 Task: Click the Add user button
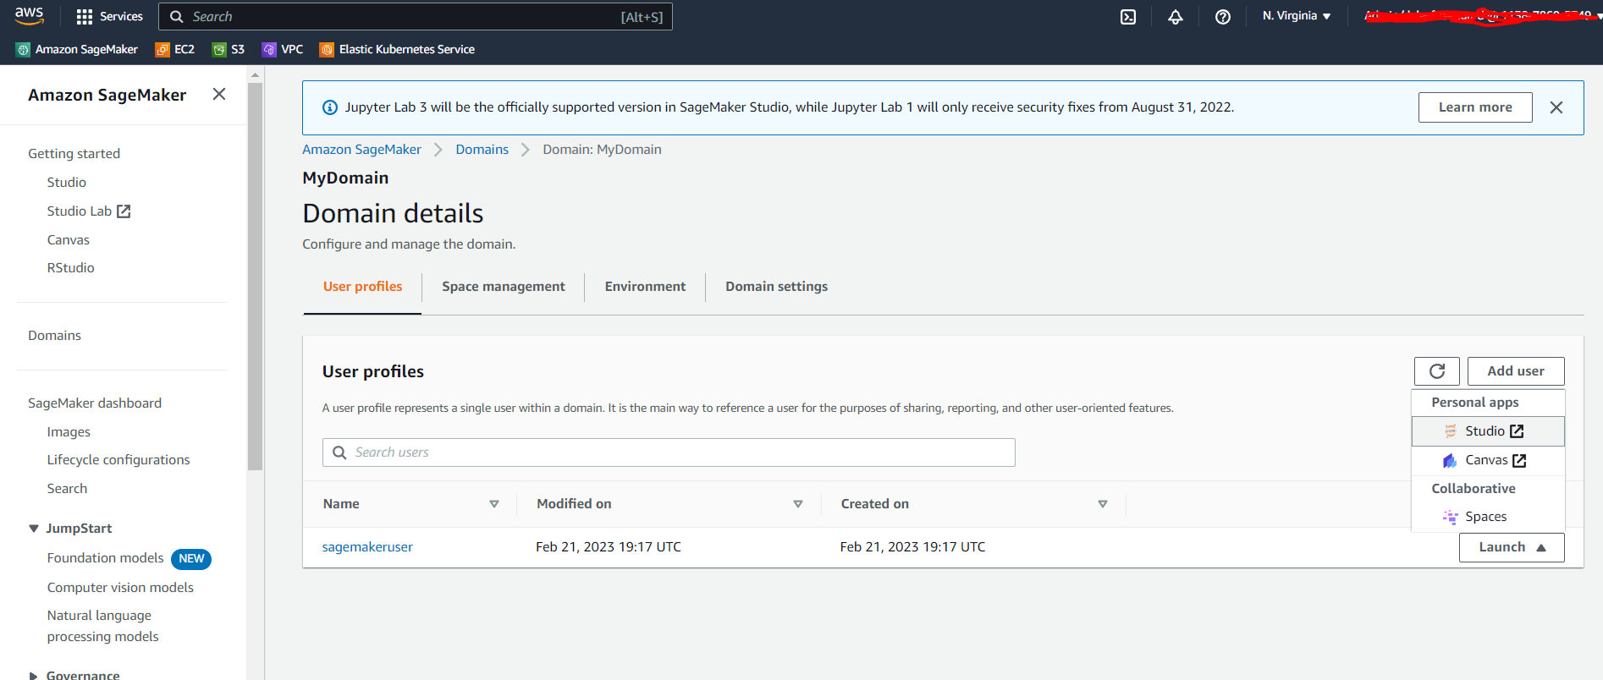point(1516,371)
